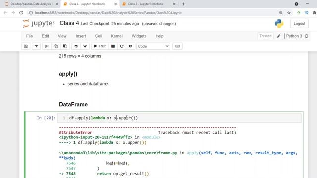The image size is (317, 178).
Task: Click inside the df.apply code input cell
Action: tap(179, 118)
